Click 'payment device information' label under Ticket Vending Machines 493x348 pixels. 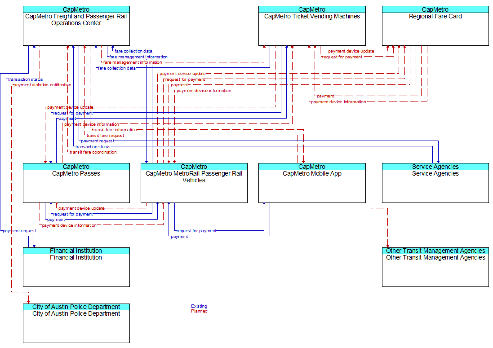pyautogui.click(x=338, y=102)
